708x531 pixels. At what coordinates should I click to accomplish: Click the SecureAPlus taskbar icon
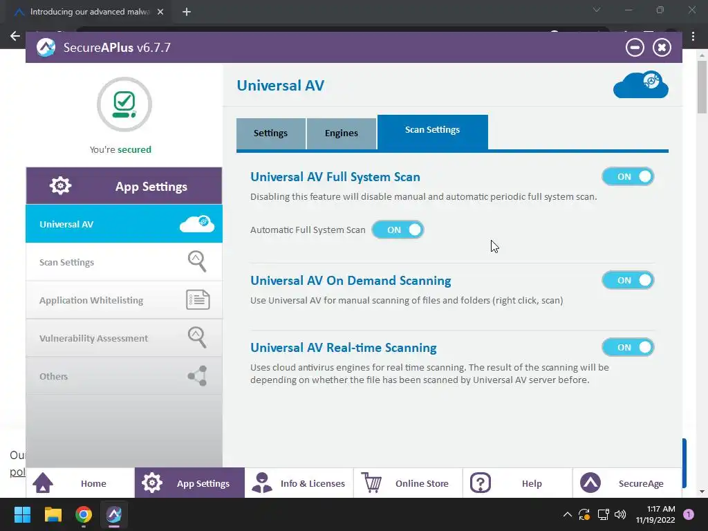114,514
